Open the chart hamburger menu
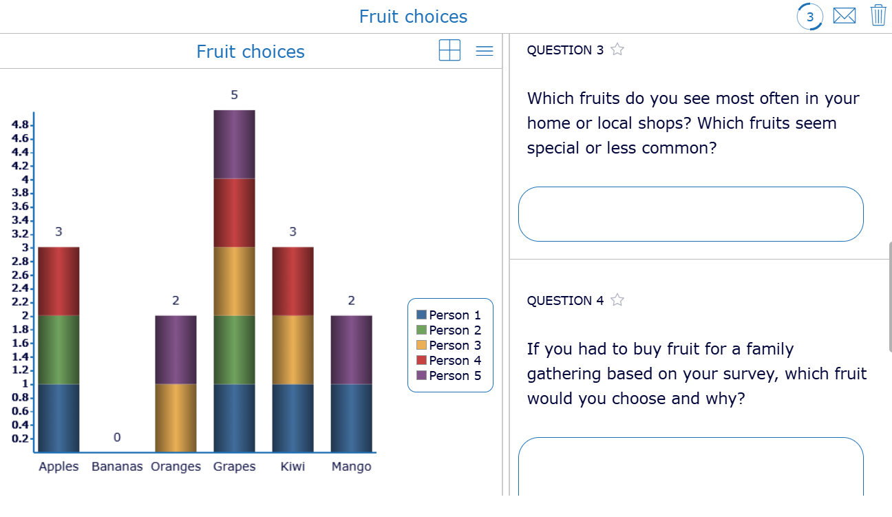The height and width of the screenshot is (517, 892). click(x=485, y=50)
